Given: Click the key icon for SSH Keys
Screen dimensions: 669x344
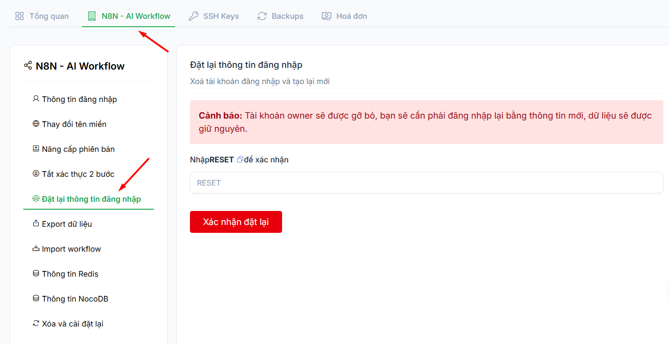Looking at the screenshot, I should coord(193,16).
